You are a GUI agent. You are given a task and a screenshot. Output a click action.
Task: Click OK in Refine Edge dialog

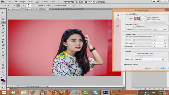(x=162, y=68)
